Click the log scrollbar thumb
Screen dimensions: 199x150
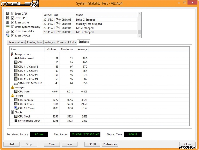click(139, 32)
